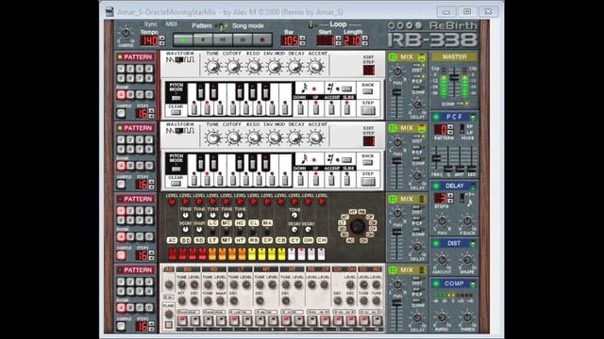The image size is (604, 339).
Task: Click the Dist Amount knob
Action: (442, 260)
